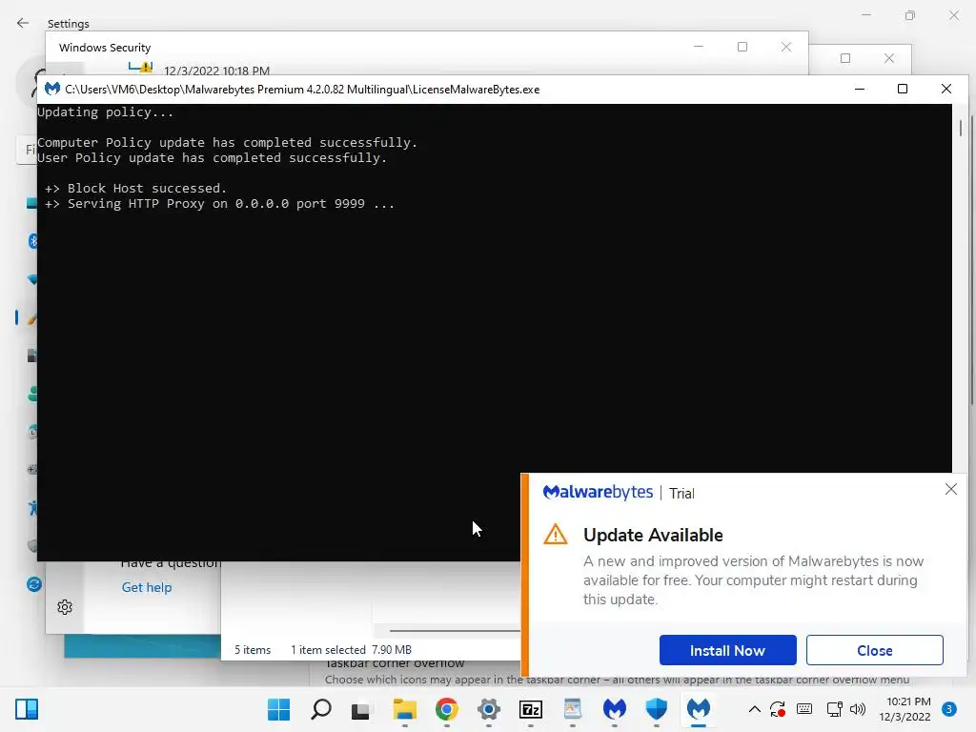This screenshot has height=732, width=976.
Task: Click the '5 items' status bar text
Action: point(253,650)
